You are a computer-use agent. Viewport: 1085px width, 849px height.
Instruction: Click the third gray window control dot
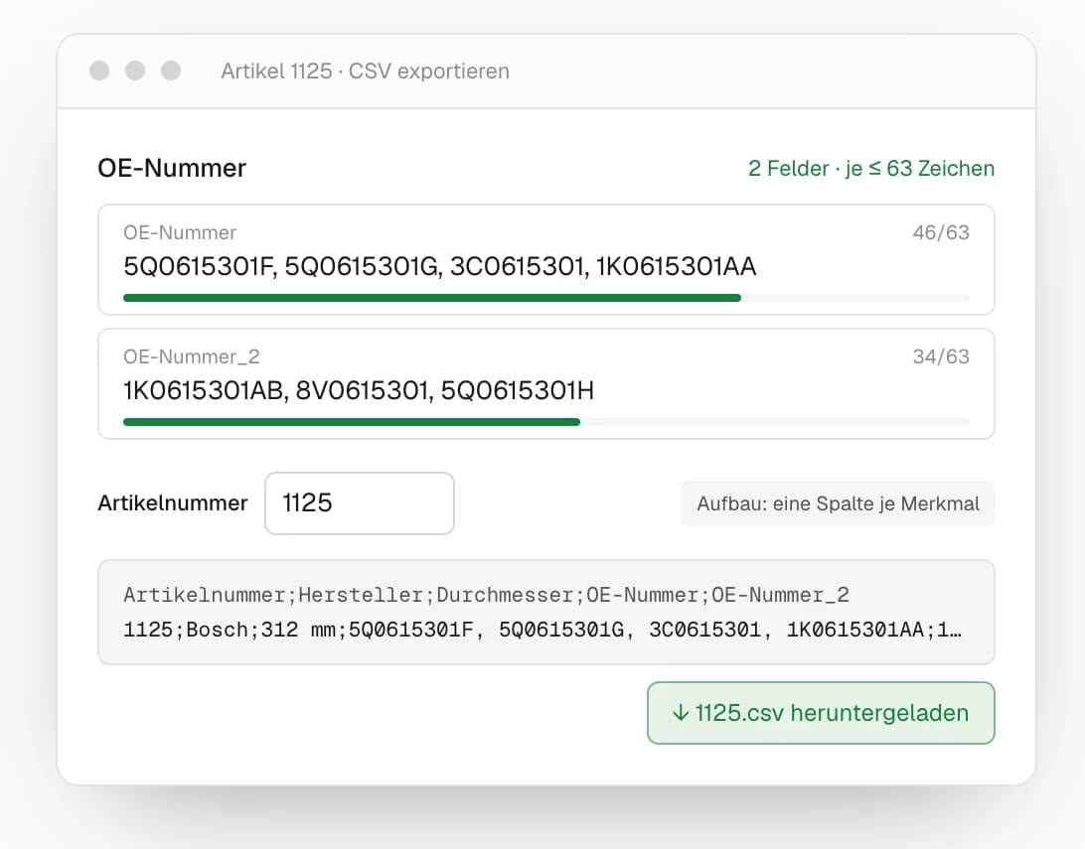point(171,71)
